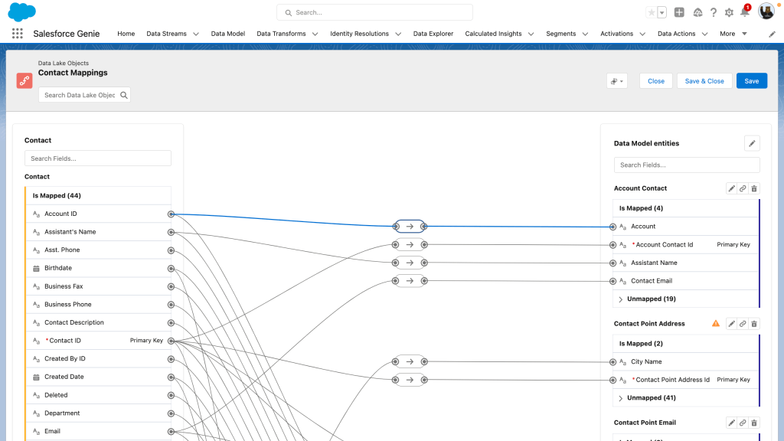Toggle the favorite star for this page
This screenshot has width=784, height=441.
click(x=651, y=12)
